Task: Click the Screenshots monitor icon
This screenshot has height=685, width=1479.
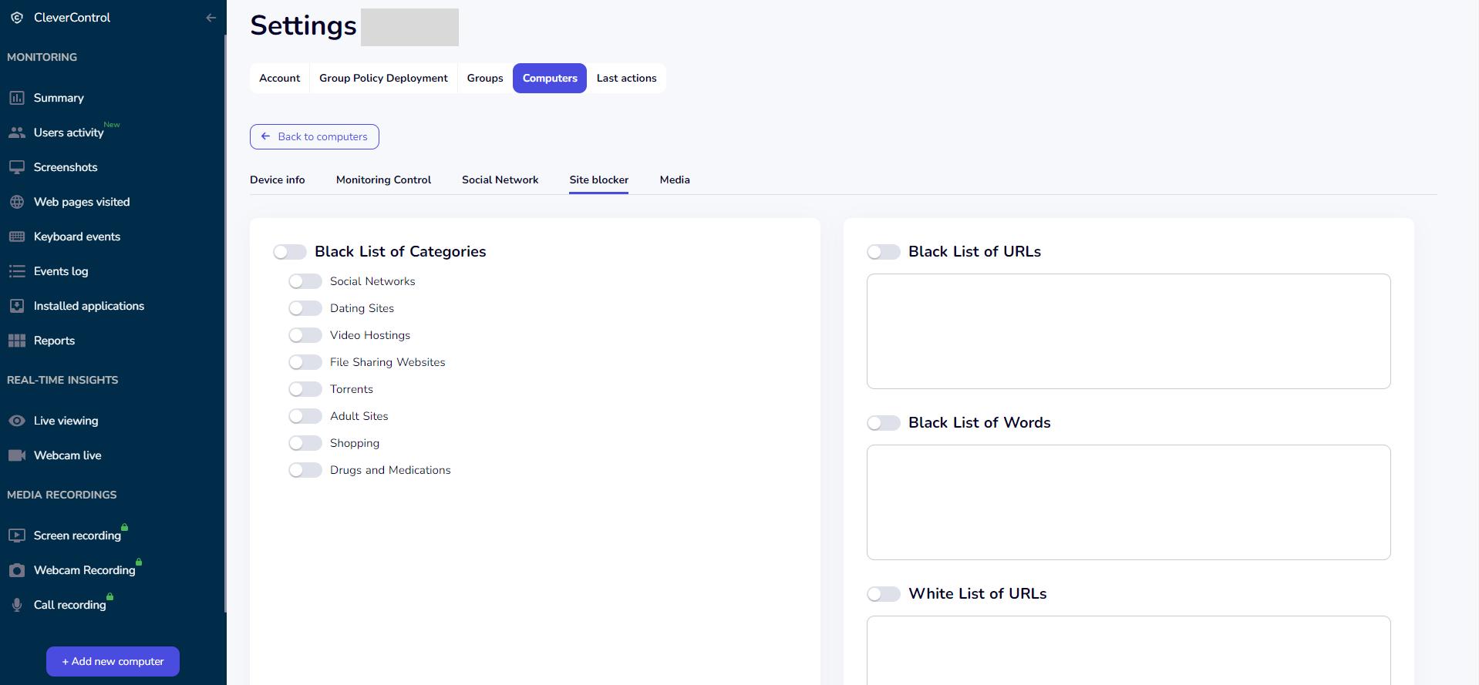Action: pyautogui.click(x=17, y=167)
